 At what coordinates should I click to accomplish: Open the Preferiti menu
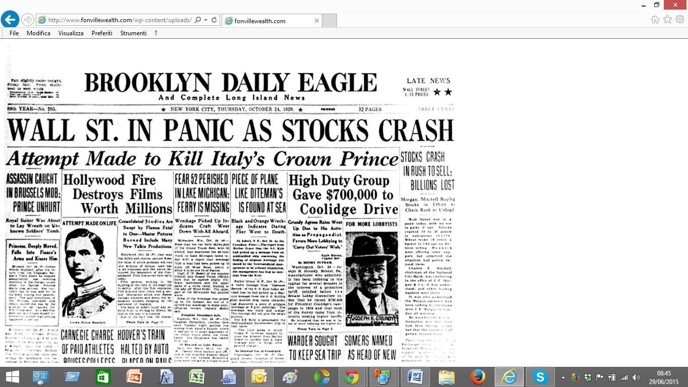102,33
